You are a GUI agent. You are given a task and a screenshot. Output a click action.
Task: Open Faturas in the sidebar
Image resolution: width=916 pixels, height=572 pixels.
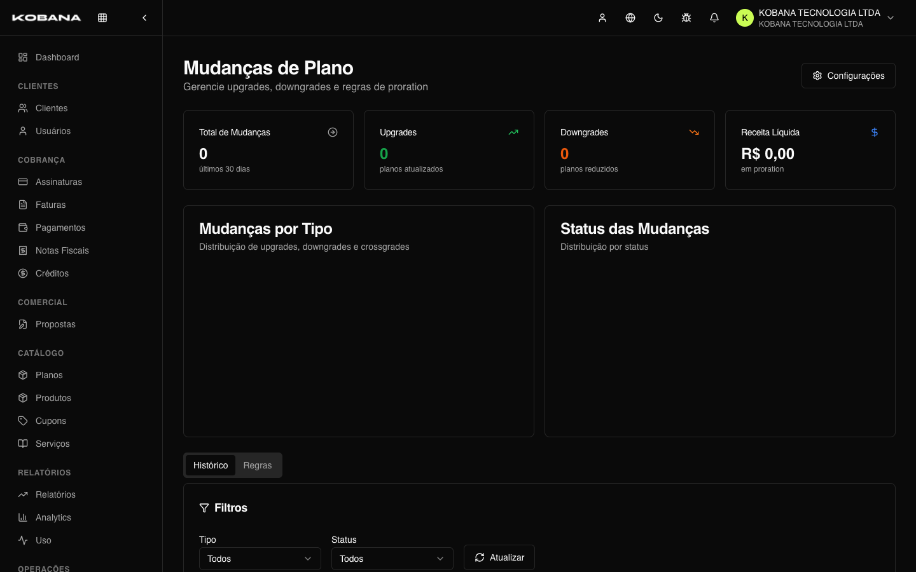(81, 205)
